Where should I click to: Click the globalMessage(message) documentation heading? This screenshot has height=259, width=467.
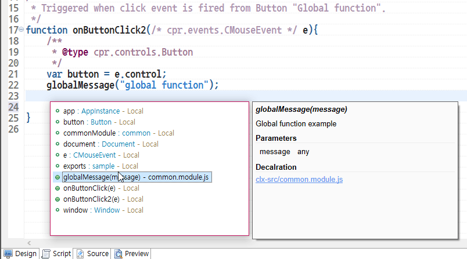301,110
